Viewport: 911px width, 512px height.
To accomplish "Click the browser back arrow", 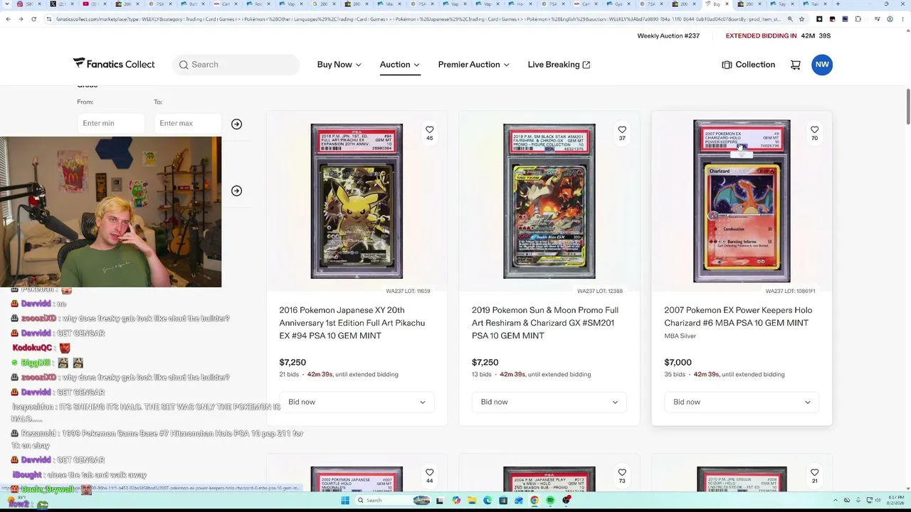I will [x=8, y=19].
